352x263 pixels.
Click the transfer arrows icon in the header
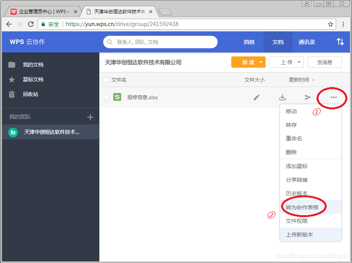340,42
